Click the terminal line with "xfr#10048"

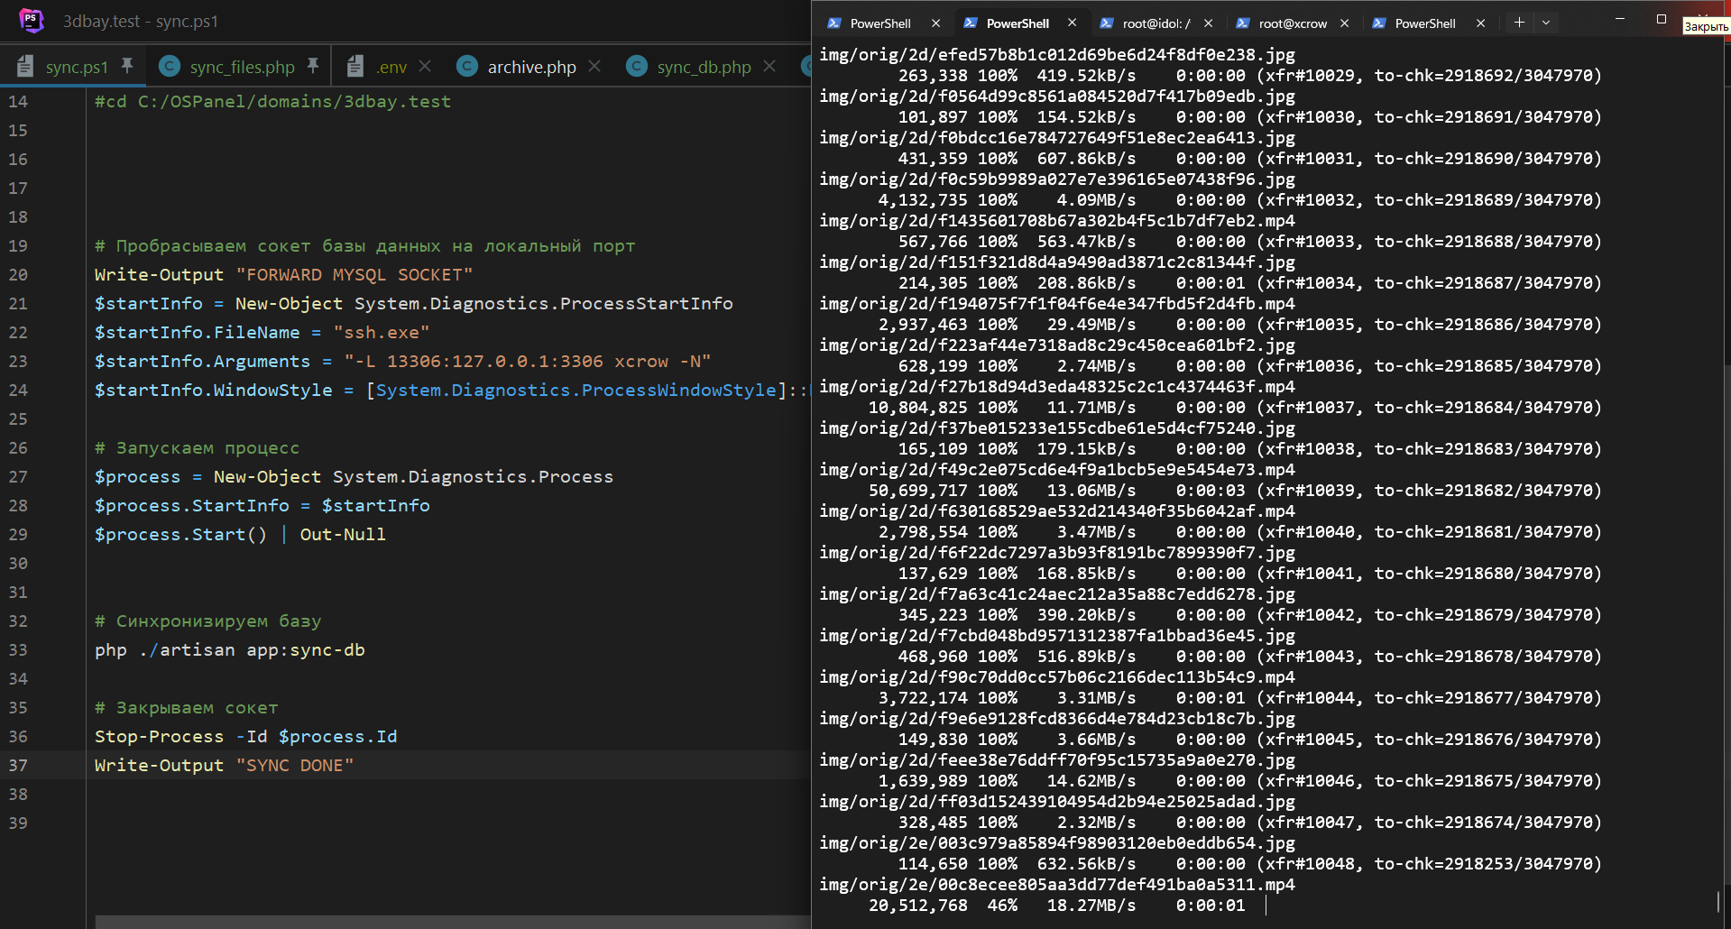(1250, 863)
